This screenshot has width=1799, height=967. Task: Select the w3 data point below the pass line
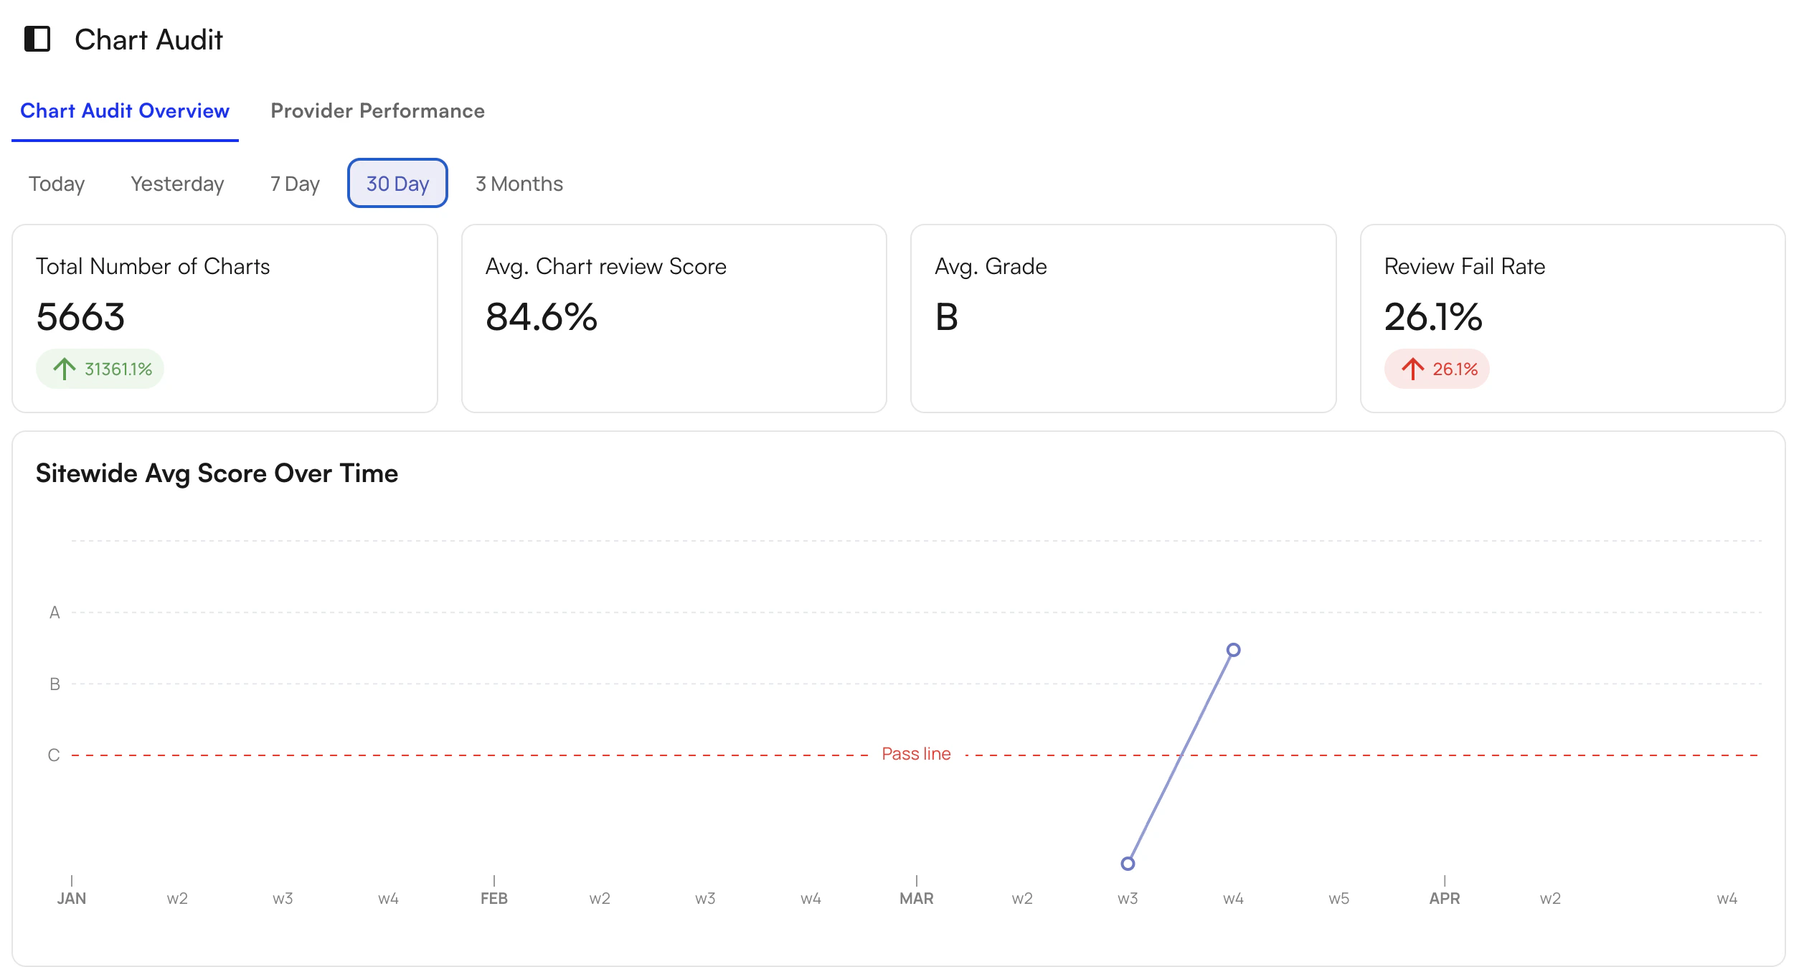1128,864
